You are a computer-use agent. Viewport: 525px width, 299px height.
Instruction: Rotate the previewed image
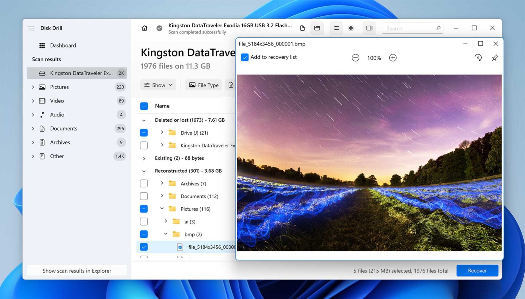[478, 57]
